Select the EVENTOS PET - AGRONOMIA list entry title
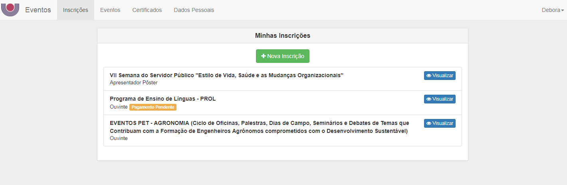 (260, 127)
